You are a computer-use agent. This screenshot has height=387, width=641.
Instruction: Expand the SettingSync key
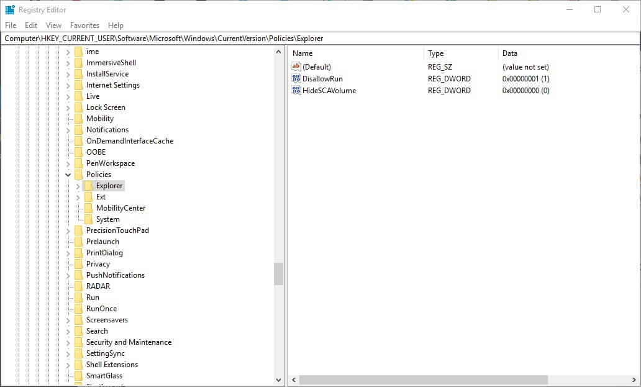click(68, 353)
